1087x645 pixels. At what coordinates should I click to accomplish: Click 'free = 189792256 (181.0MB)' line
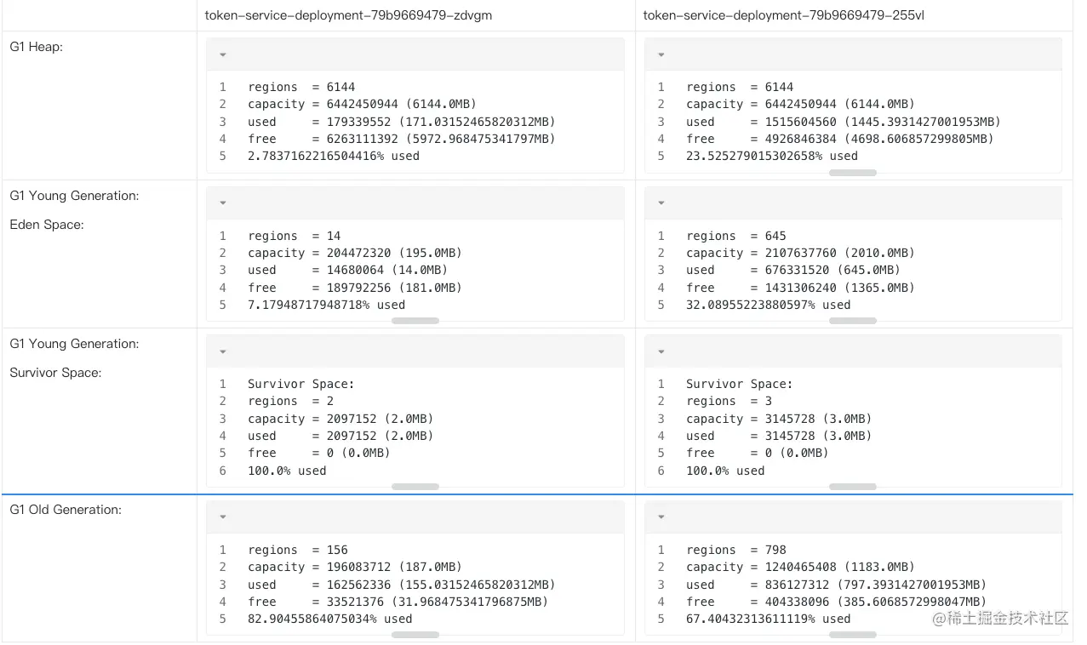(355, 288)
